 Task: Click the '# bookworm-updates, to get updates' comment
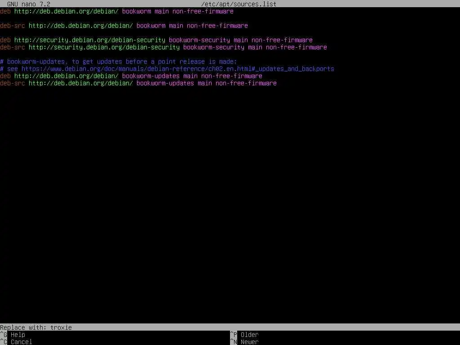click(x=119, y=62)
